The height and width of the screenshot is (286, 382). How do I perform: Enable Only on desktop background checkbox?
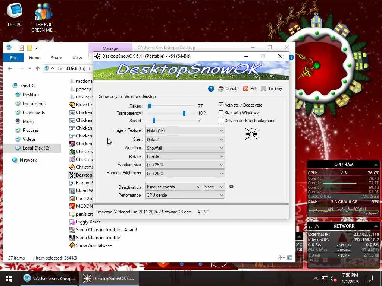click(221, 121)
